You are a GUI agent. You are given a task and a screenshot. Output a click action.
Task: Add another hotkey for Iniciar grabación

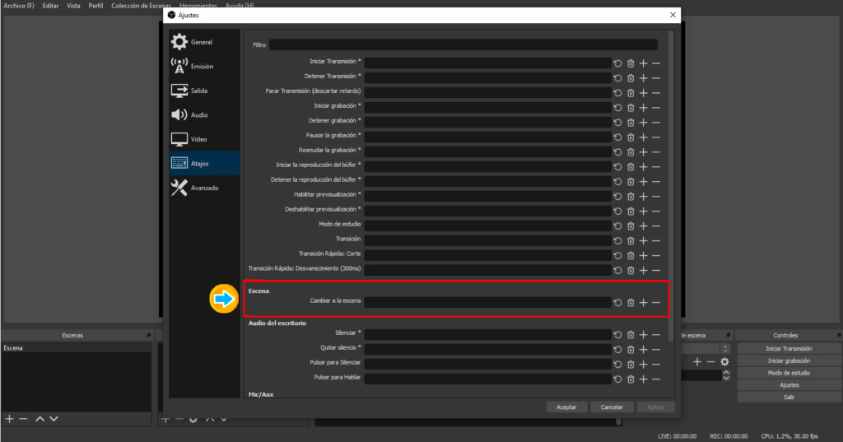click(x=644, y=106)
